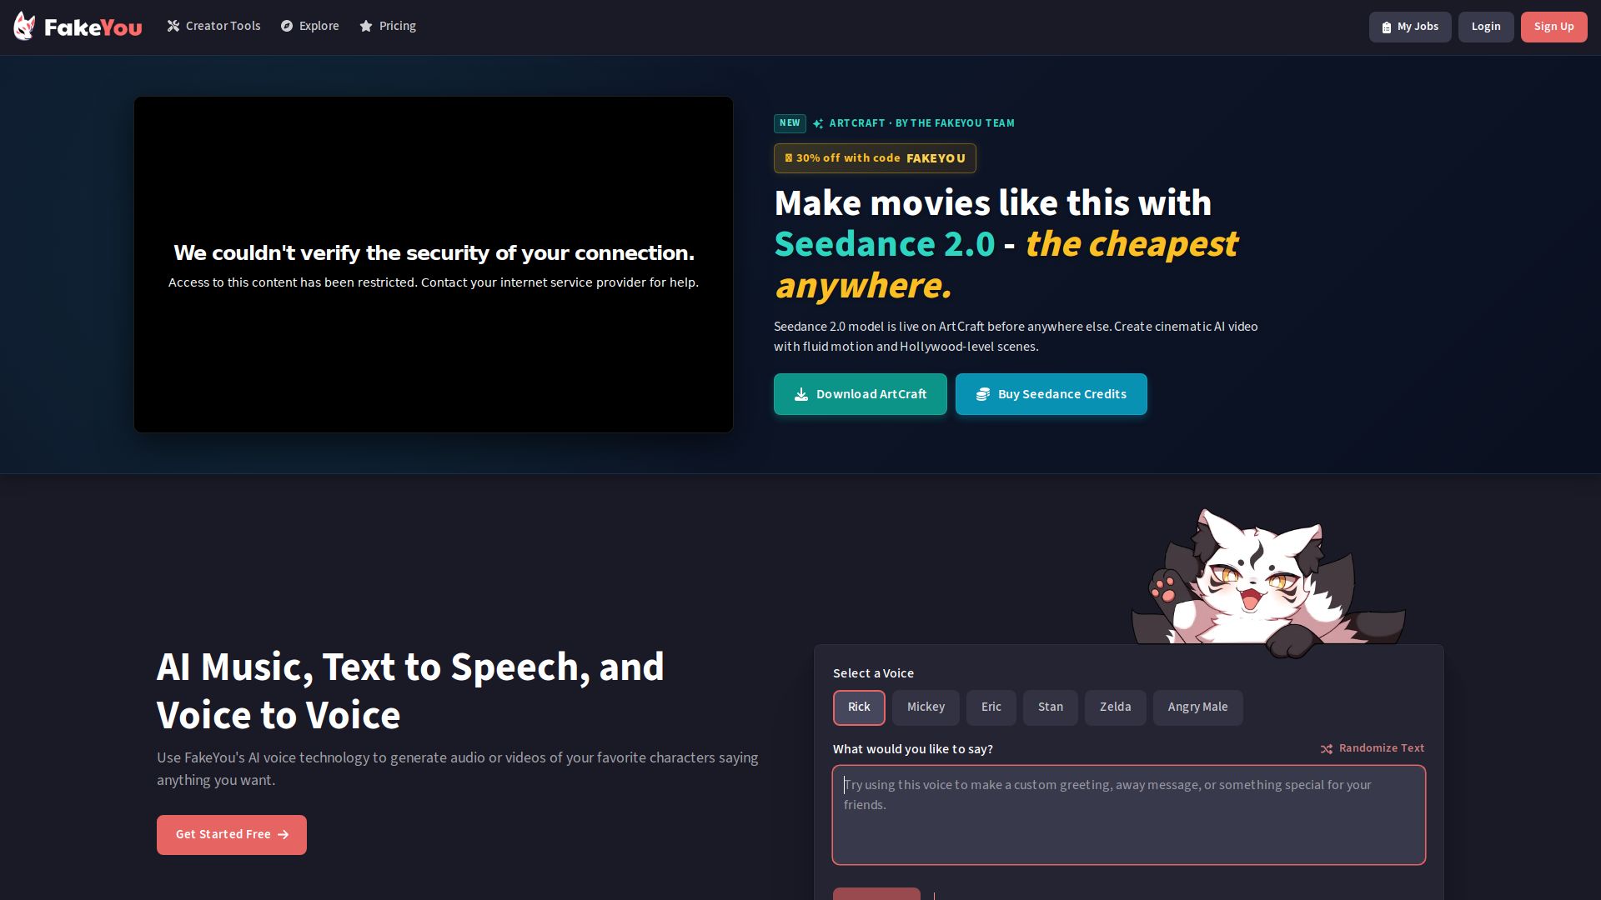Click the Login button
This screenshot has width=1601, height=900.
[x=1486, y=27]
